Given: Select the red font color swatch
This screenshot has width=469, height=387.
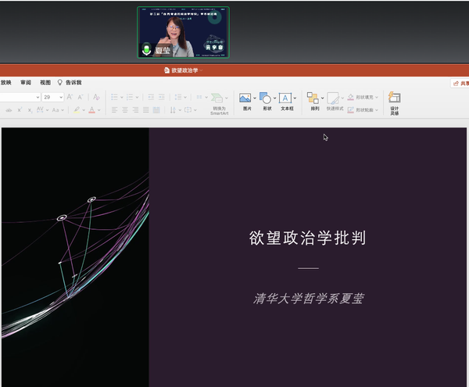Looking at the screenshot, I should pos(92,110).
